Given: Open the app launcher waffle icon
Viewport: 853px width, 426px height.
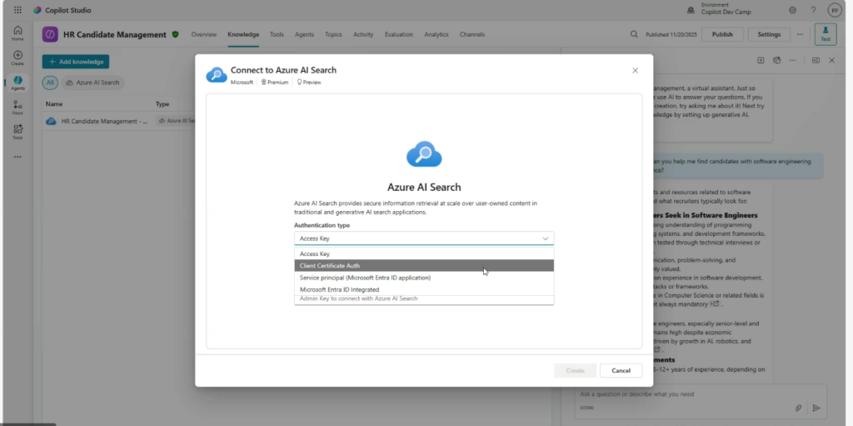Looking at the screenshot, I should 17,10.
